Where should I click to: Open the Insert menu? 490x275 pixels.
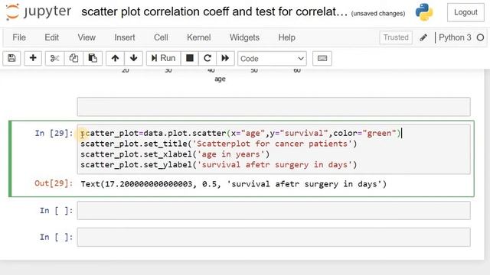click(x=124, y=37)
